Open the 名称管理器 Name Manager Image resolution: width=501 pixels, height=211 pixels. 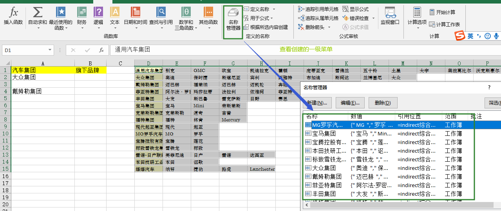click(233, 20)
